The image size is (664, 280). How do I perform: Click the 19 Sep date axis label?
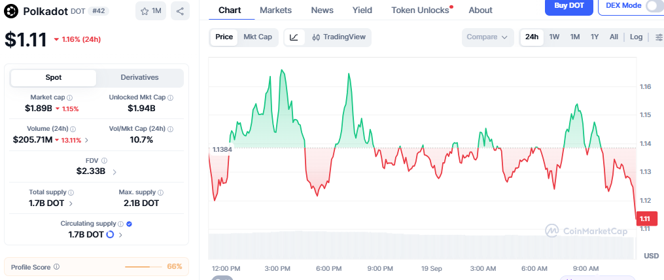[x=432, y=269]
